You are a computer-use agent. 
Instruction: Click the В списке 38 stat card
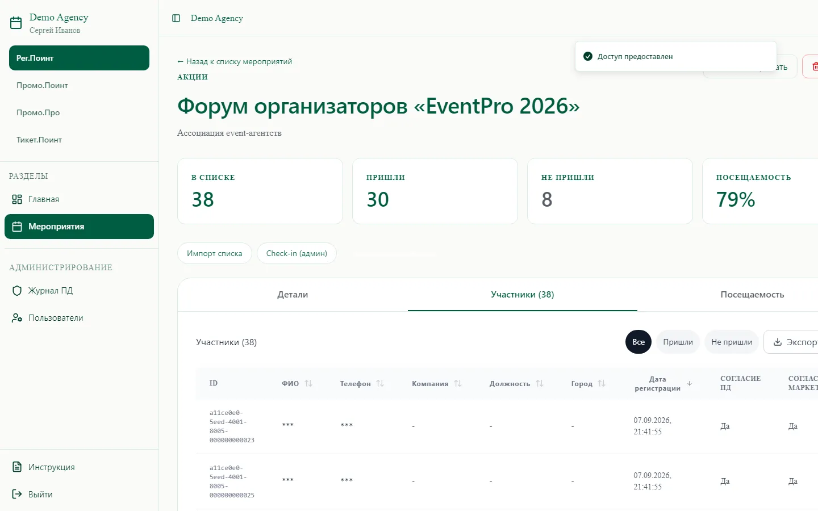pyautogui.click(x=260, y=191)
